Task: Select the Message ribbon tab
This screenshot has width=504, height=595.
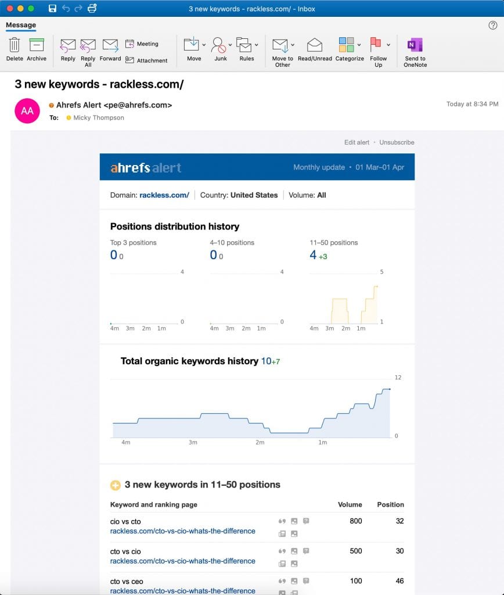Action: (21, 25)
